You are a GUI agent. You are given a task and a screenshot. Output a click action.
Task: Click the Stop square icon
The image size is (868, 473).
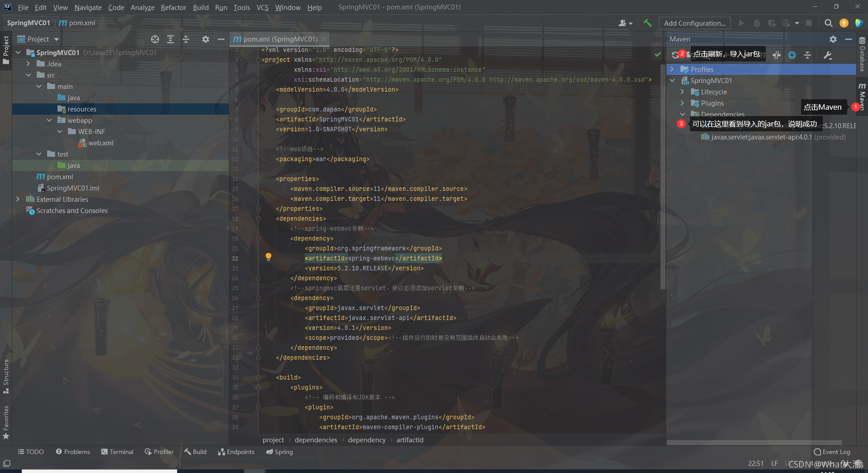pyautogui.click(x=809, y=23)
